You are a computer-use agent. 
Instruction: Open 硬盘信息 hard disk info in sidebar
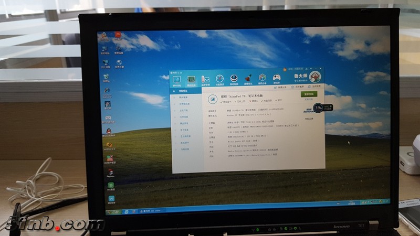coord(184,123)
